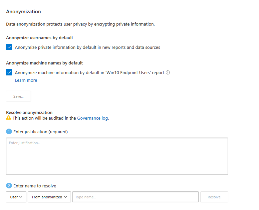Toggle the Anonymize machine information checkbox
This screenshot has width=259, height=210.
pyautogui.click(x=9, y=72)
